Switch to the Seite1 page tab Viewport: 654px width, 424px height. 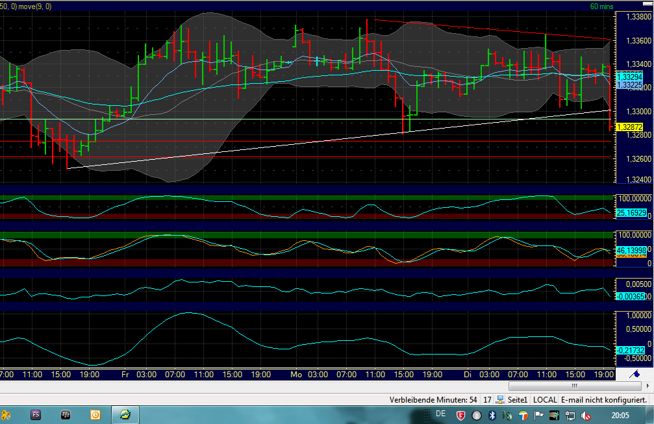pos(519,399)
